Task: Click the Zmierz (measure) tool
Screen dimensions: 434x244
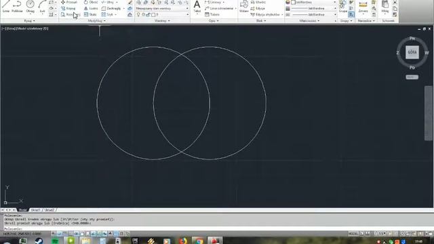Action: click(363, 7)
